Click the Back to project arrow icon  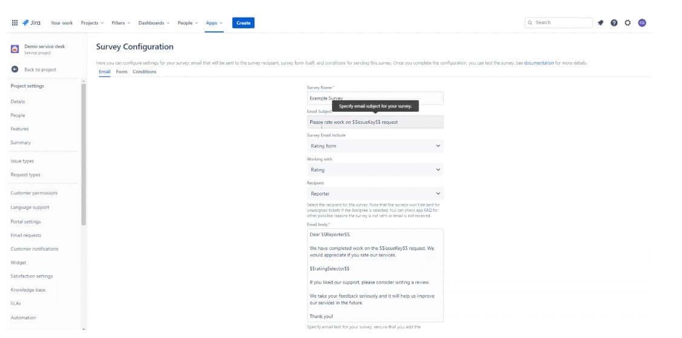[15, 69]
